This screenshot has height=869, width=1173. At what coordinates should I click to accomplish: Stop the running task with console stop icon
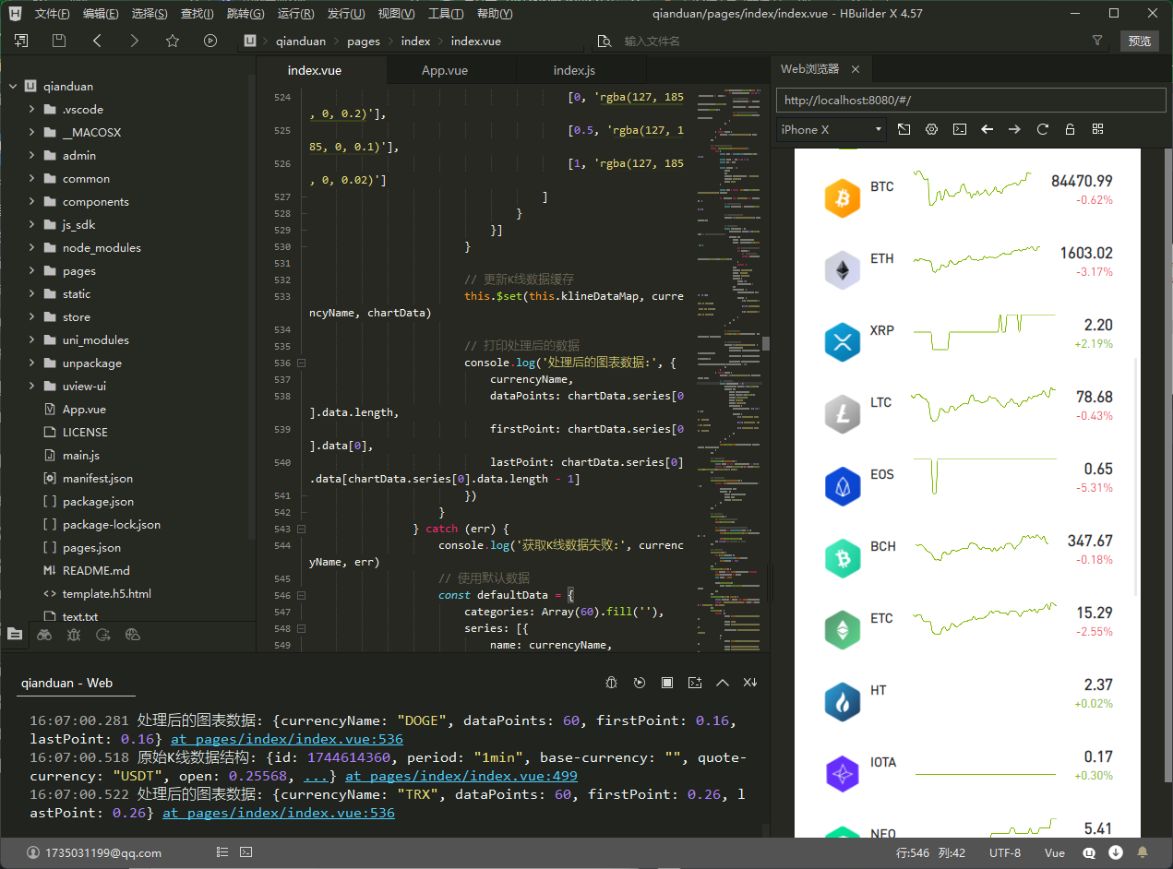(x=667, y=683)
